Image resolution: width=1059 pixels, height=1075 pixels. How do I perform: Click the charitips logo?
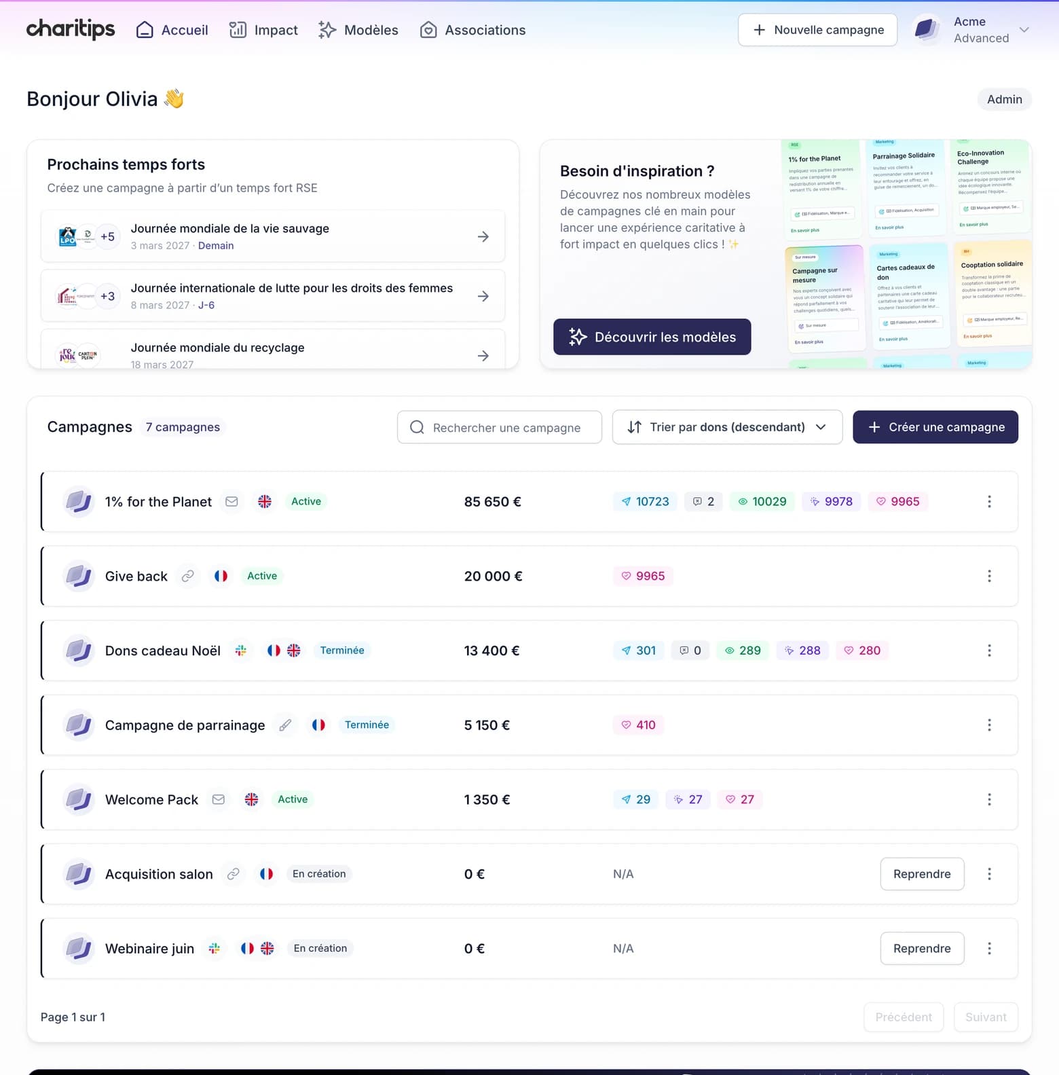coord(71,29)
